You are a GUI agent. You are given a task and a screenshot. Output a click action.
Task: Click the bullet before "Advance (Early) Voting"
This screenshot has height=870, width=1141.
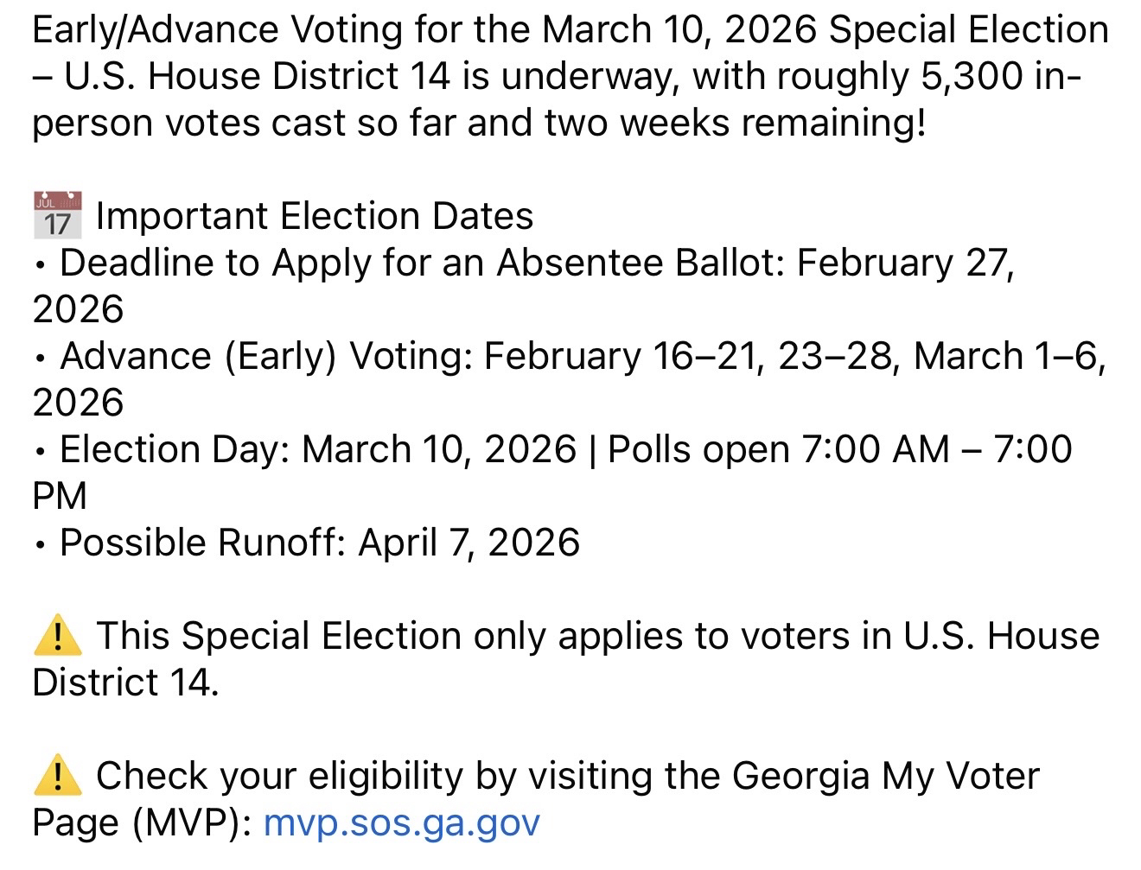click(x=41, y=358)
